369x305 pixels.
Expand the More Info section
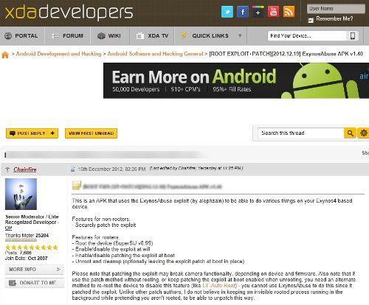tap(34, 270)
